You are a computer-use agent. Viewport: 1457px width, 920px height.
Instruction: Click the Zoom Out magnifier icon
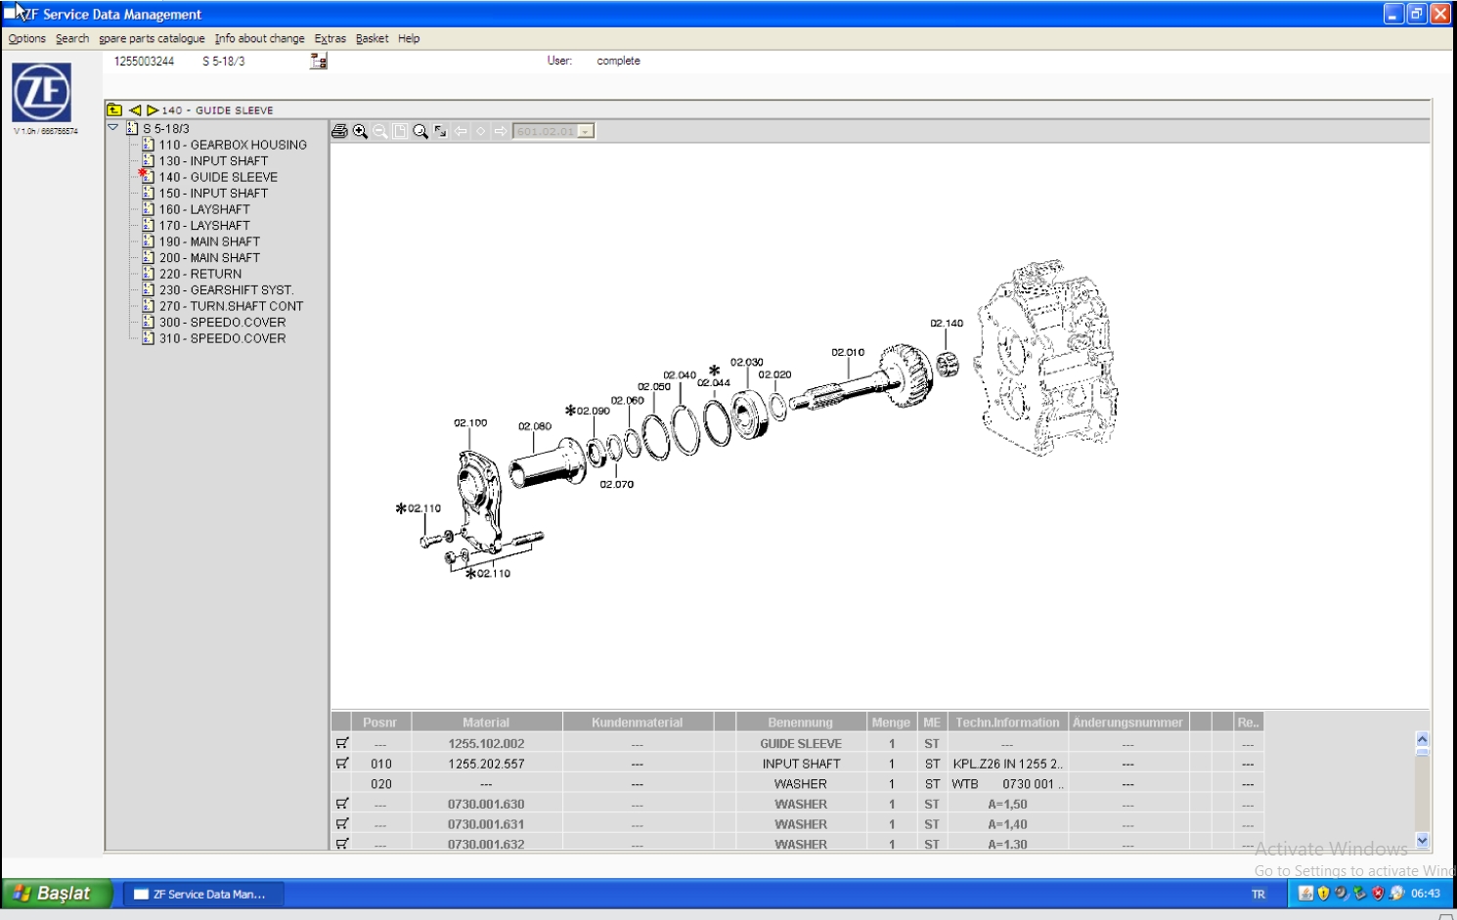[x=380, y=131]
